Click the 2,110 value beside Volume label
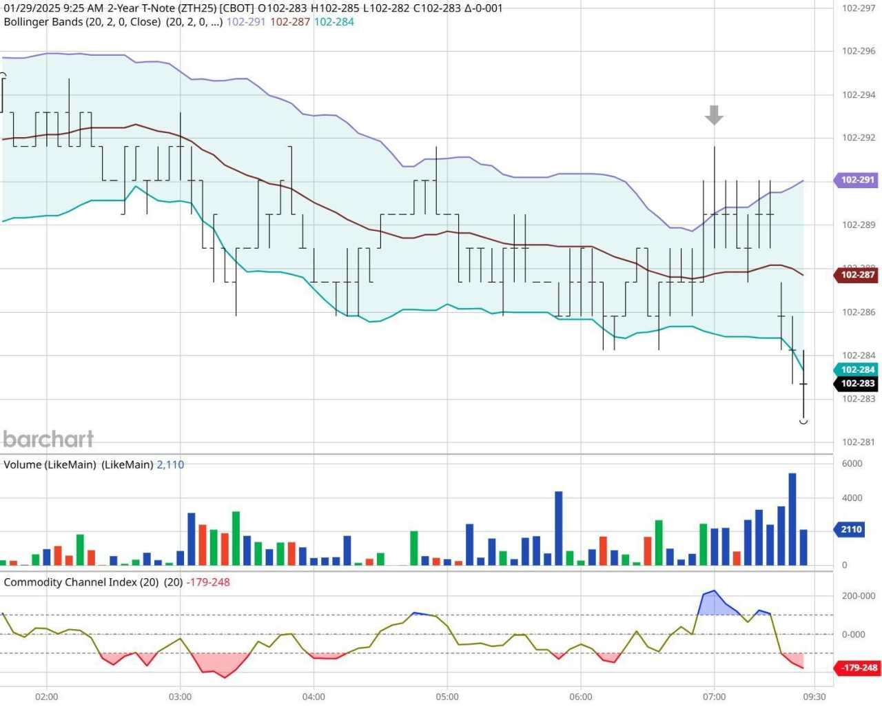 tap(170, 465)
